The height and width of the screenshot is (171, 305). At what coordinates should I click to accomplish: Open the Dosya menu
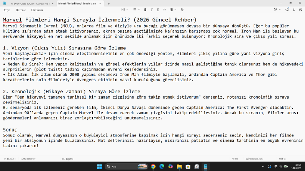click(7, 10)
